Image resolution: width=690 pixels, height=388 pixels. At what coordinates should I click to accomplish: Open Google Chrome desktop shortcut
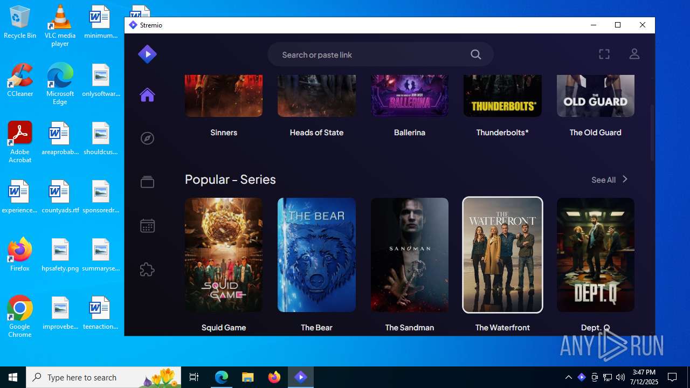pos(20,317)
